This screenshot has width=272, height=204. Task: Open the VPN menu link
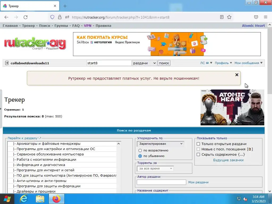[x=88, y=26]
